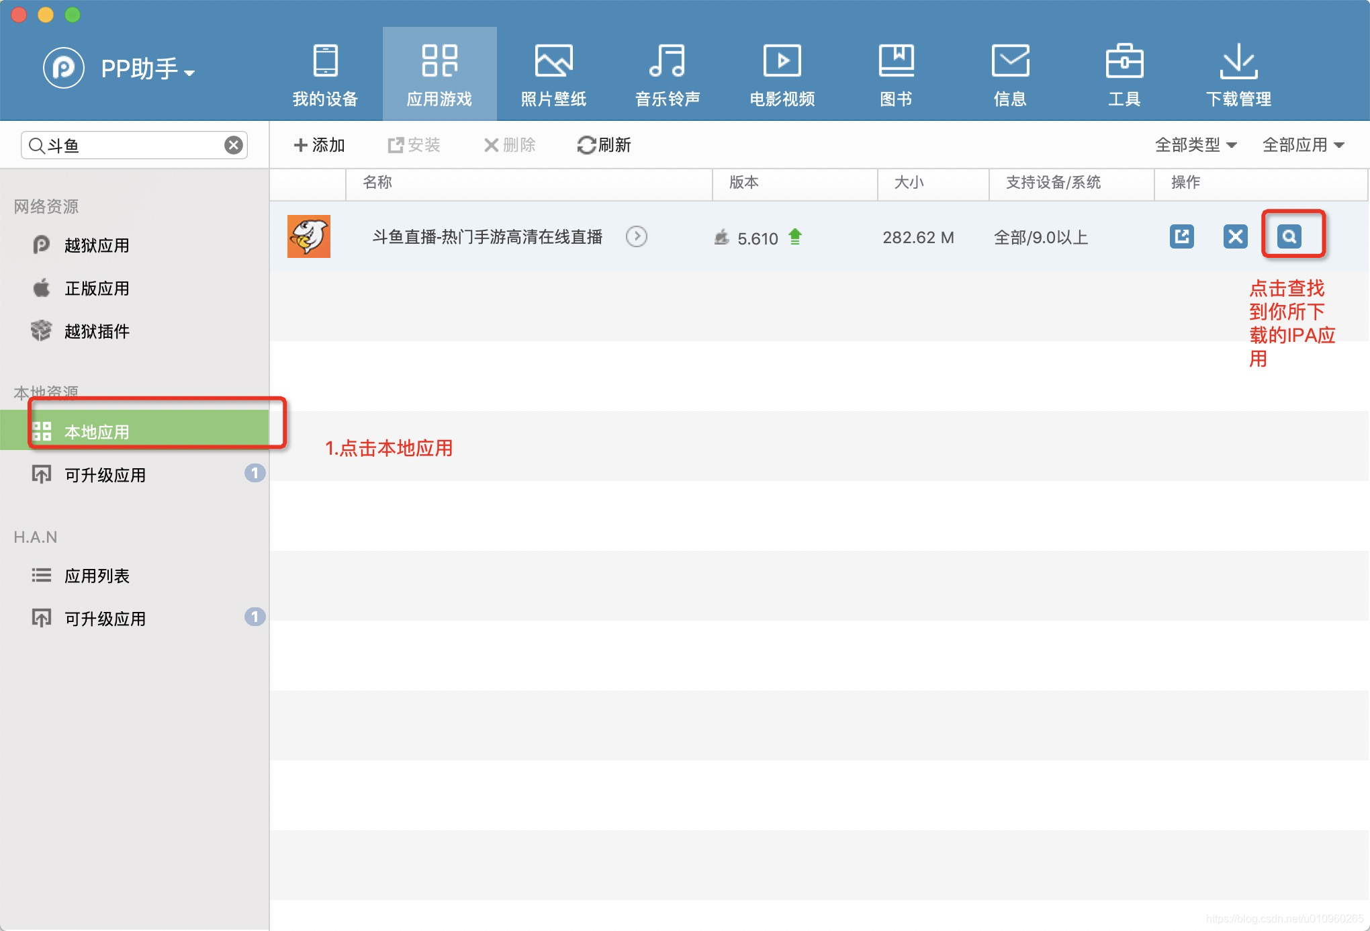Viewport: 1370px width, 931px height.
Task: Select 正版应用 in sidebar
Action: click(134, 288)
